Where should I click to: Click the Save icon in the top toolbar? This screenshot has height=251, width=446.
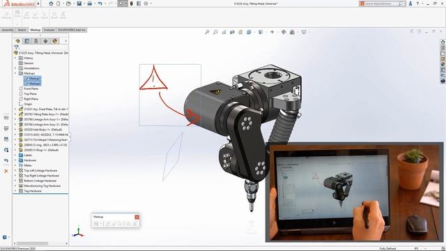[x=79, y=3]
